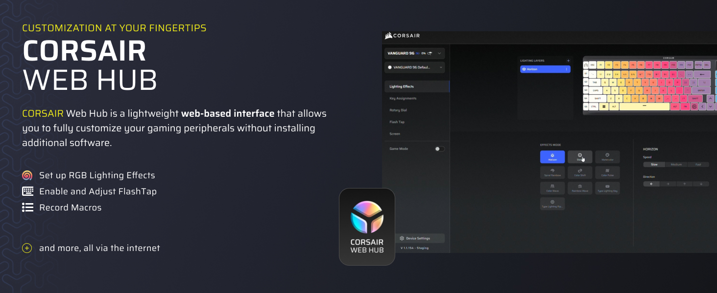Click the Windows key on keyboard preview

click(604, 106)
